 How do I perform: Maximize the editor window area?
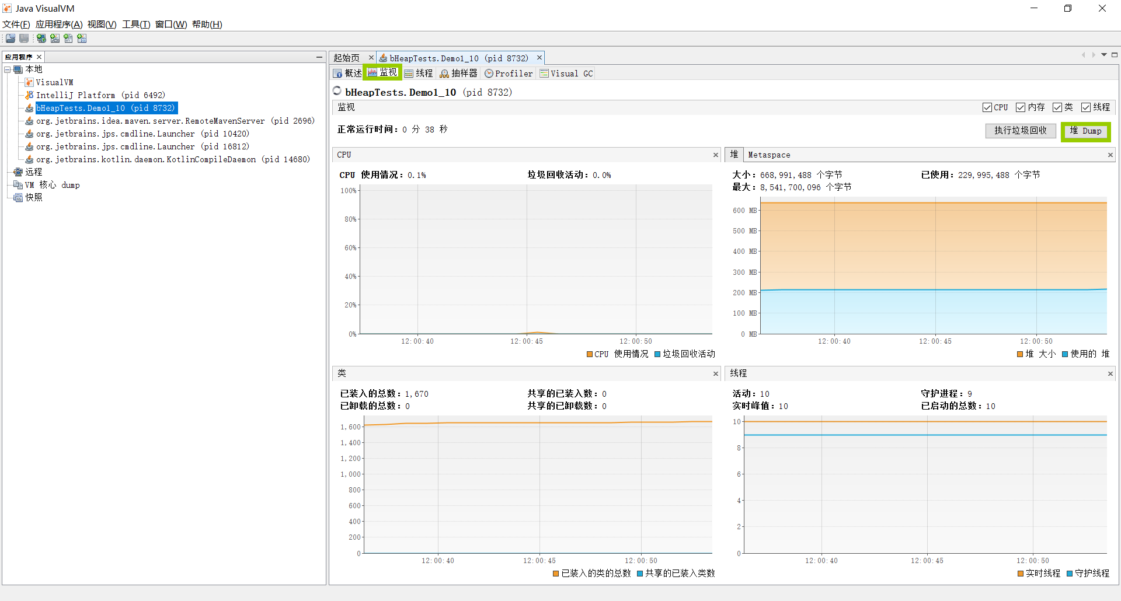tap(1115, 55)
